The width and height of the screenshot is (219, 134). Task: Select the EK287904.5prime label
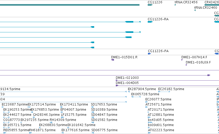tap(142, 89)
